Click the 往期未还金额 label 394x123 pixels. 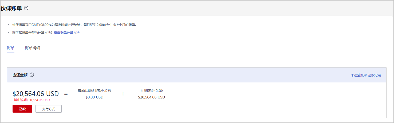[152, 90]
